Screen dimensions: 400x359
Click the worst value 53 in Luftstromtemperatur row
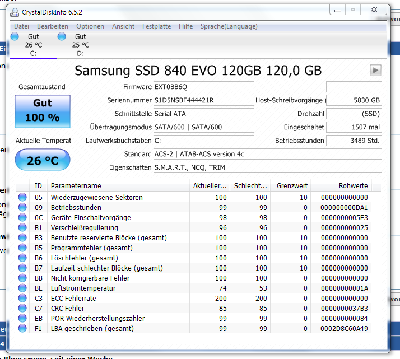click(x=263, y=288)
